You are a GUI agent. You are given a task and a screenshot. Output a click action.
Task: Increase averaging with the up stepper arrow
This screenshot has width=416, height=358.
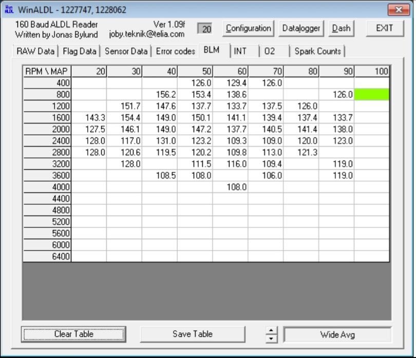point(271,330)
